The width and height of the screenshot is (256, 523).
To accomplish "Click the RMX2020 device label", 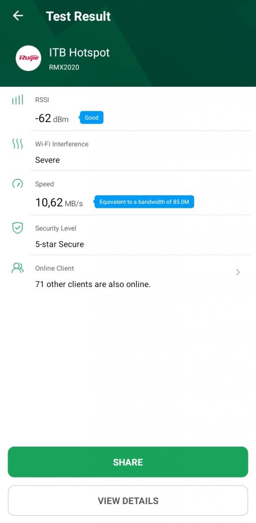I will [x=64, y=67].
